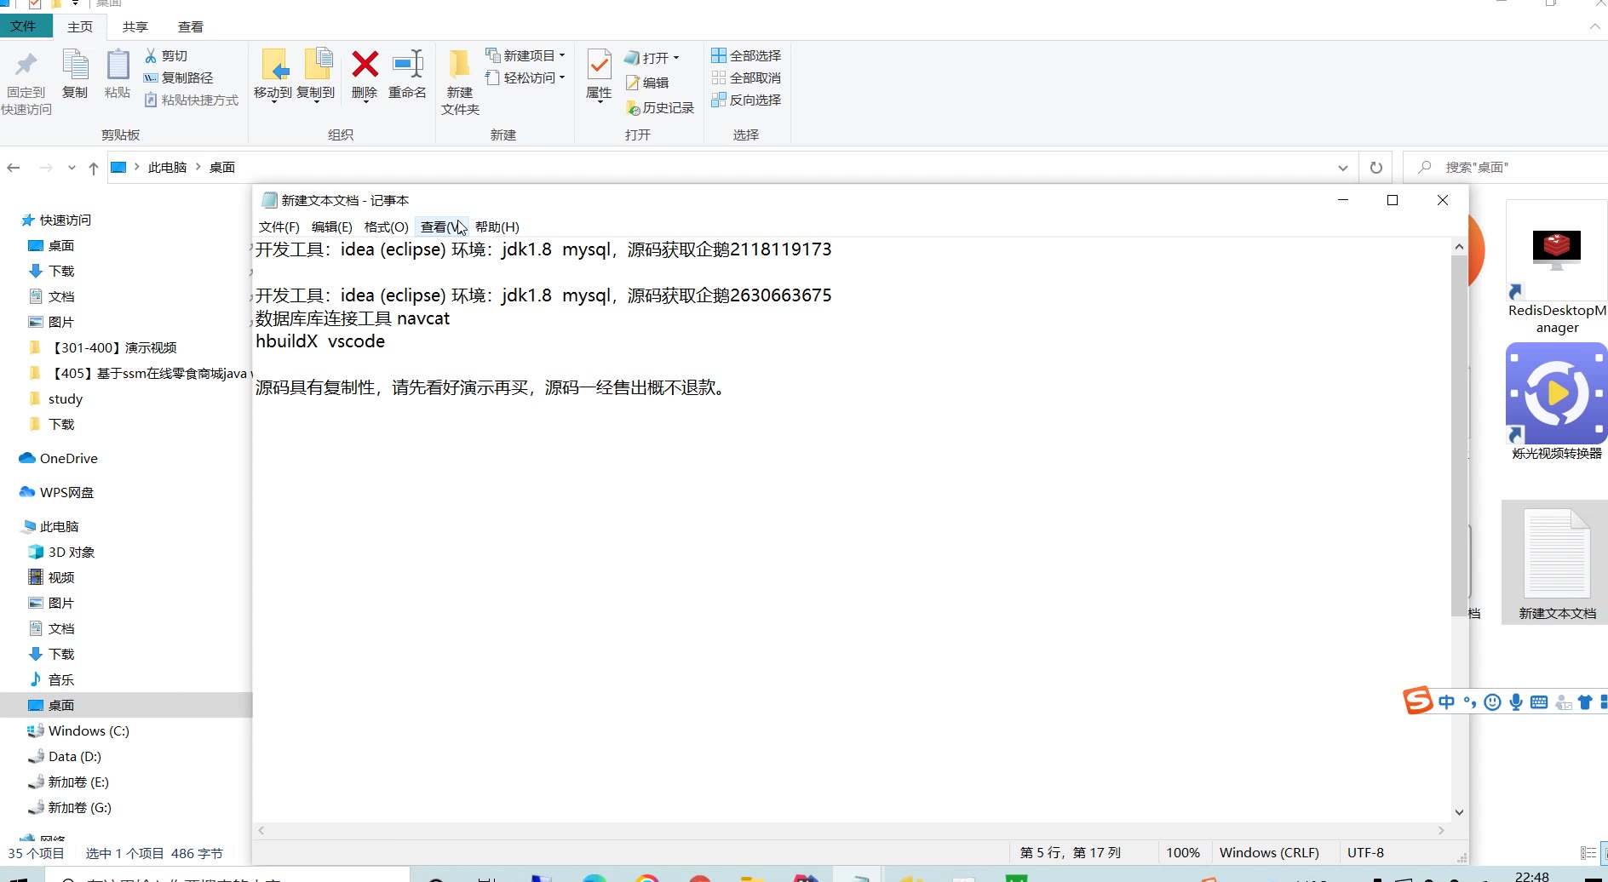Image resolution: width=1608 pixels, height=882 pixels.
Task: Switch to the 共享 ribbon tab
Action: [135, 26]
